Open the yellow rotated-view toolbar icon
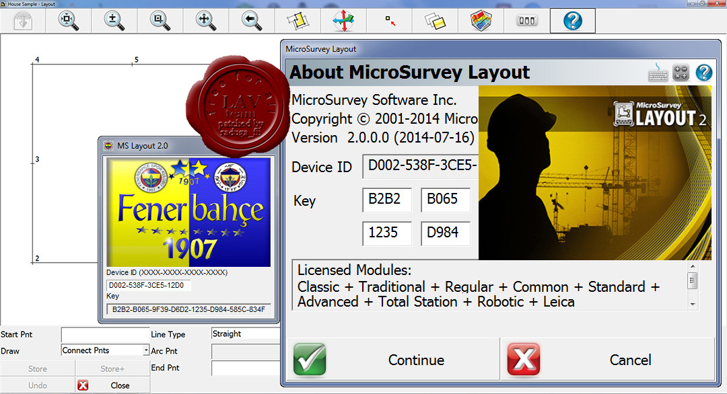Image resolution: width=727 pixels, height=394 pixels. (x=298, y=20)
